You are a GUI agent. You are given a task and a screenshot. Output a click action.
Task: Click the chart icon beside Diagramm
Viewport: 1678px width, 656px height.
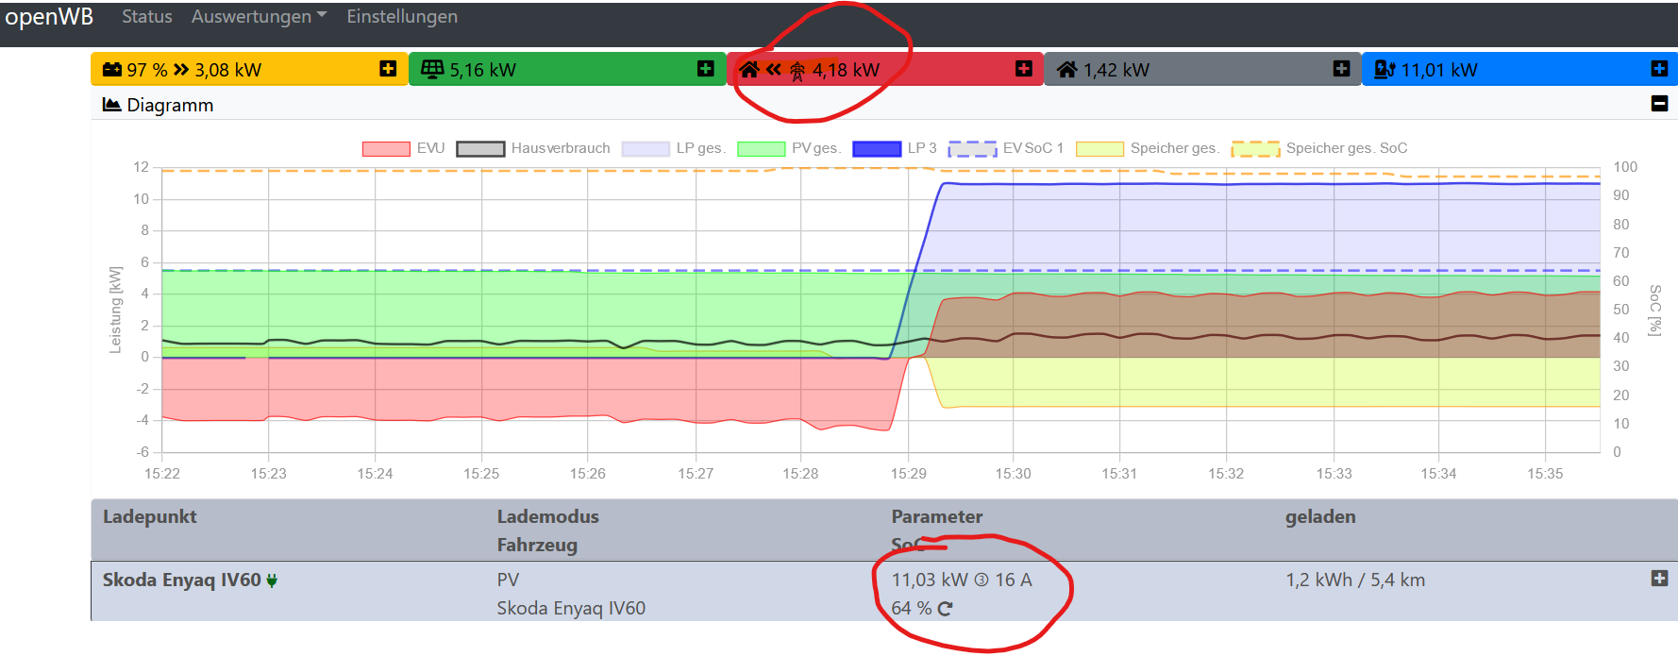click(x=111, y=105)
